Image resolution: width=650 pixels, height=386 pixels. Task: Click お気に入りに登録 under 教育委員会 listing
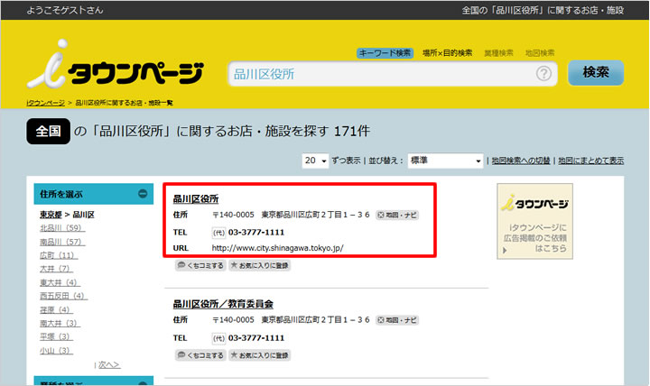click(x=259, y=355)
